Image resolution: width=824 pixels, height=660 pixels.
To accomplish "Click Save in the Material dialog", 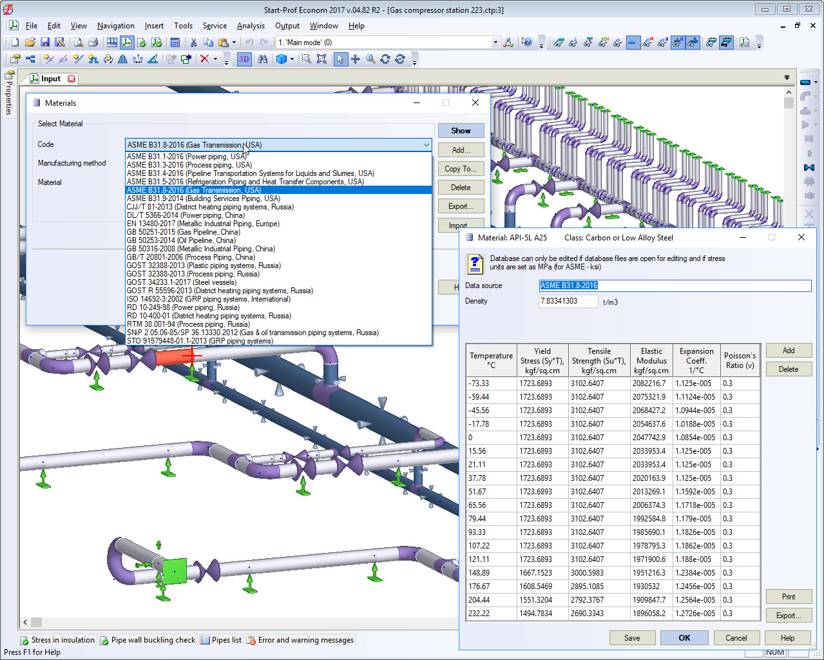I will tap(632, 638).
